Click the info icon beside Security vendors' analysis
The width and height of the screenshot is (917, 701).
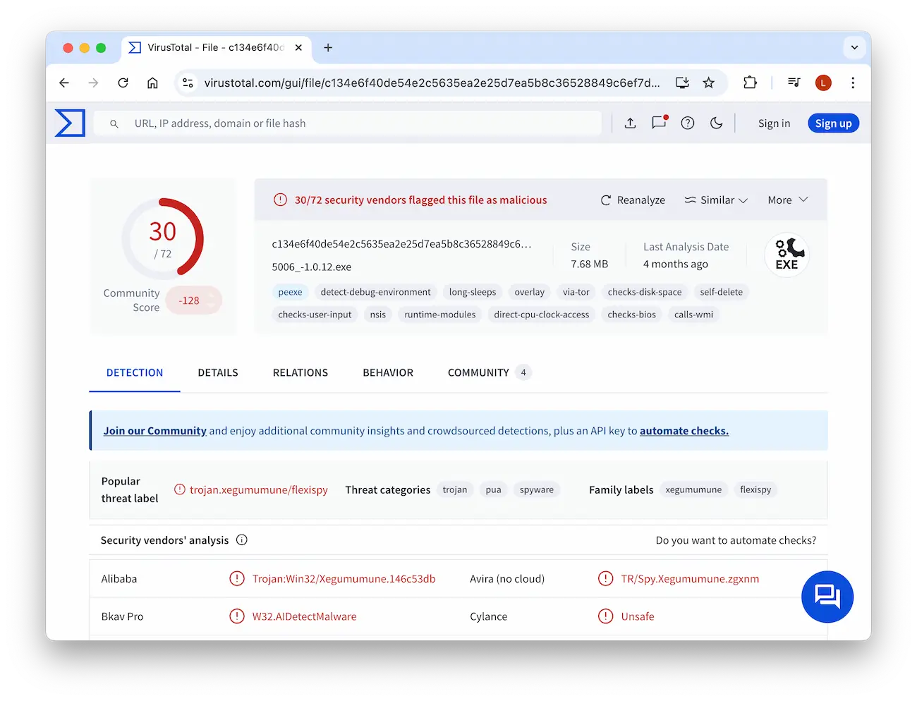pyautogui.click(x=242, y=540)
